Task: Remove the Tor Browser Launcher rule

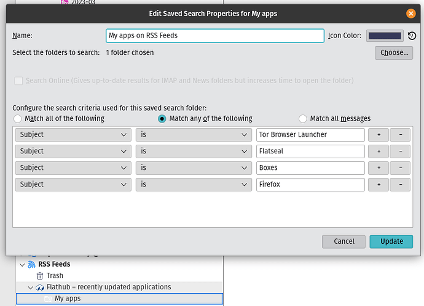Action: click(x=400, y=135)
